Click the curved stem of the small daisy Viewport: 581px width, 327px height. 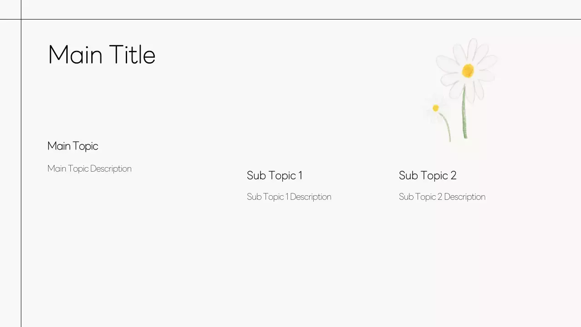pos(448,128)
